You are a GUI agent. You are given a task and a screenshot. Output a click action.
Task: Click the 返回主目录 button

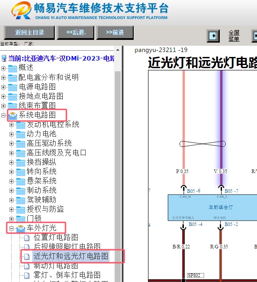pos(29,33)
